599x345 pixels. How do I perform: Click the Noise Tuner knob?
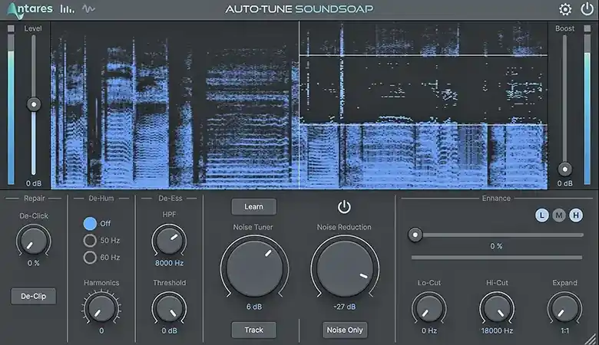tap(254, 268)
